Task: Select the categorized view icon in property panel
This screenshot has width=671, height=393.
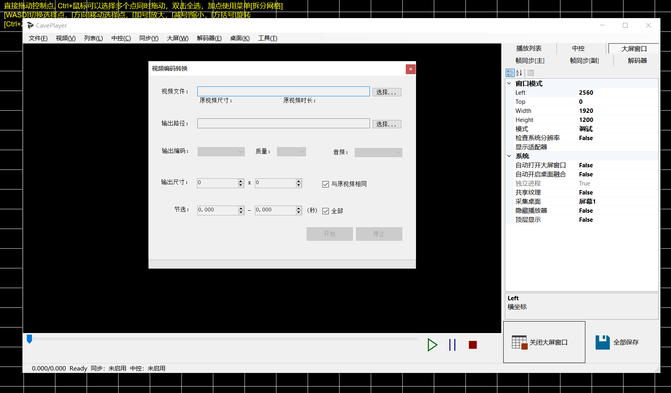Action: 510,73
